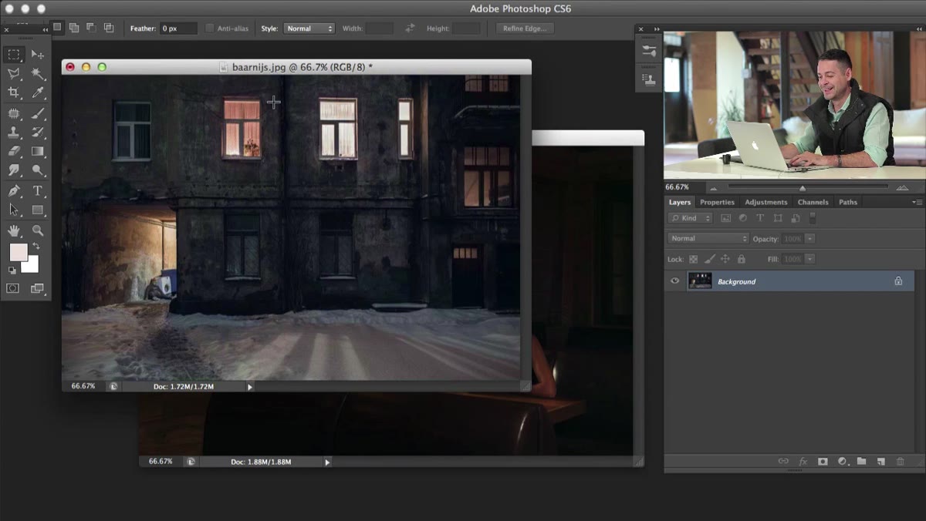Swap foreground and background colors
The height and width of the screenshot is (521, 926).
click(35, 247)
